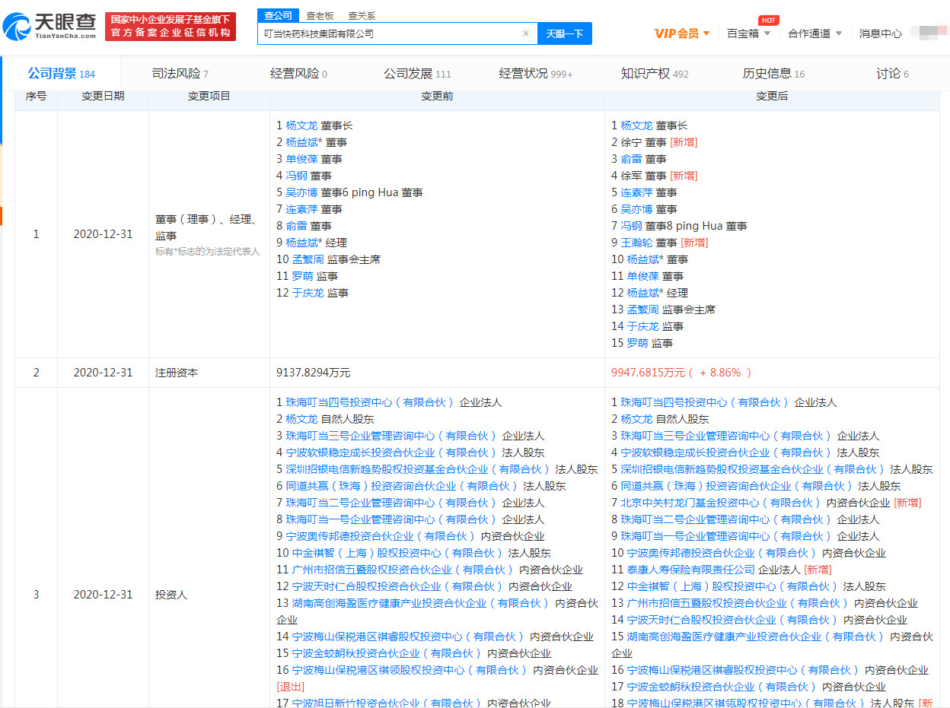Open 宁波奥传邦德投资合伙企业 in 变更后 list
Viewport: 950px width, 708px height.
(721, 553)
